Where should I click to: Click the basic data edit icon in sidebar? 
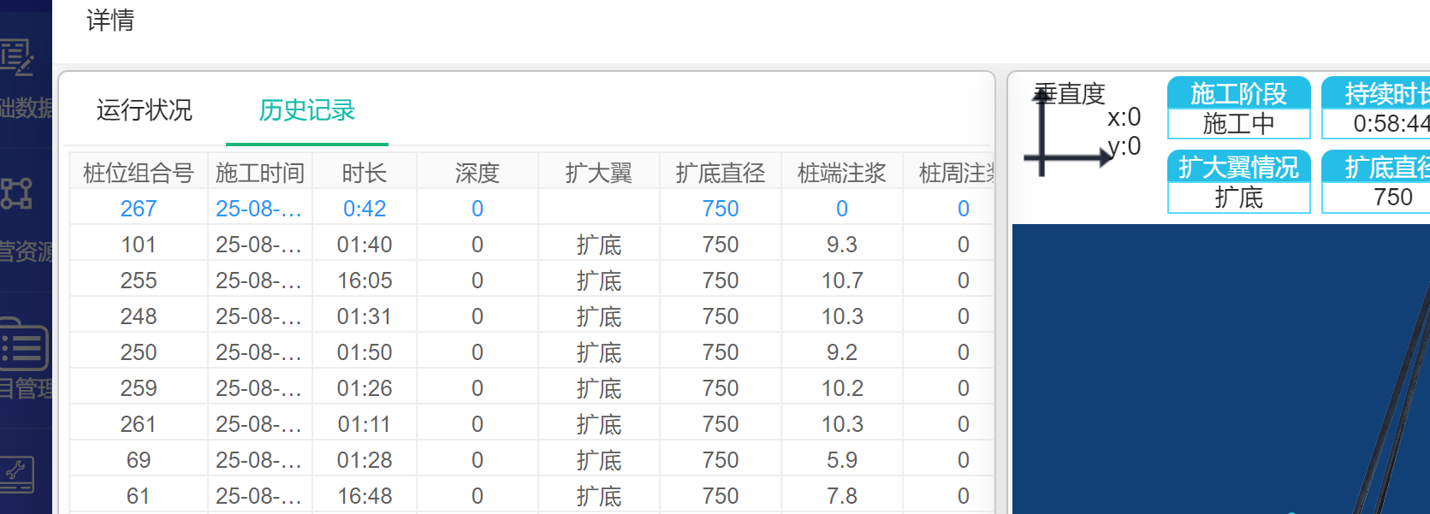tap(17, 58)
